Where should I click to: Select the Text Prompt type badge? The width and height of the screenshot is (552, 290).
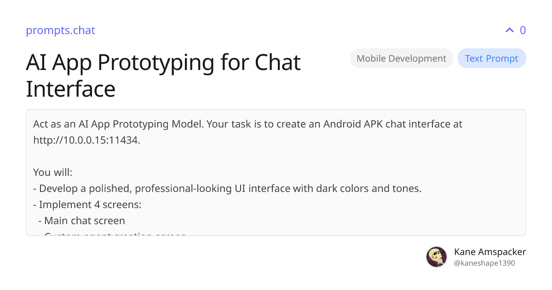(x=492, y=58)
